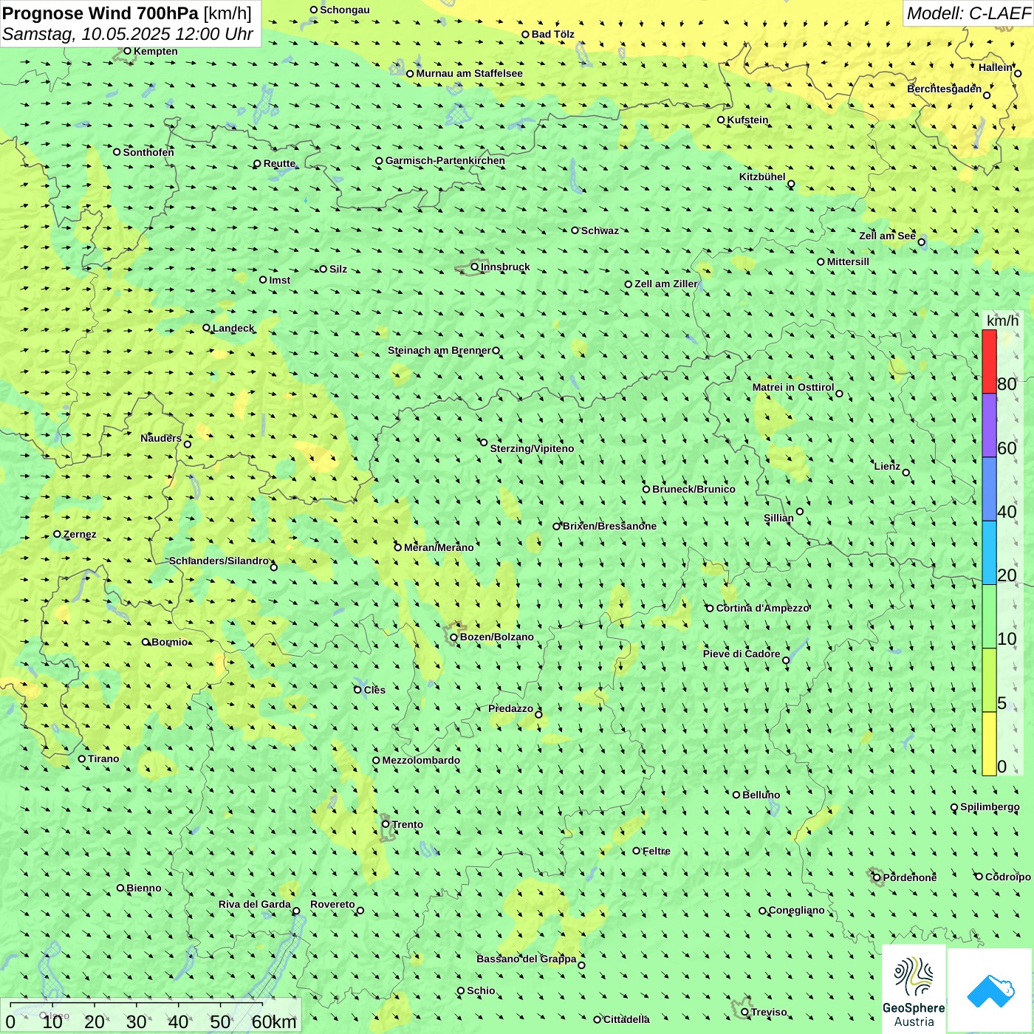Click the title "Prognose Wind 700hPa"

click(100, 13)
